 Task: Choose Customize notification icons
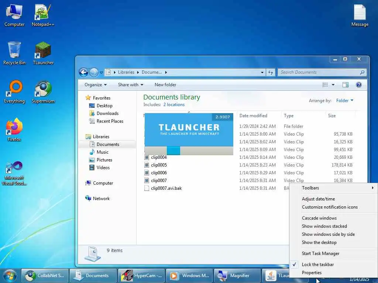tap(333, 207)
